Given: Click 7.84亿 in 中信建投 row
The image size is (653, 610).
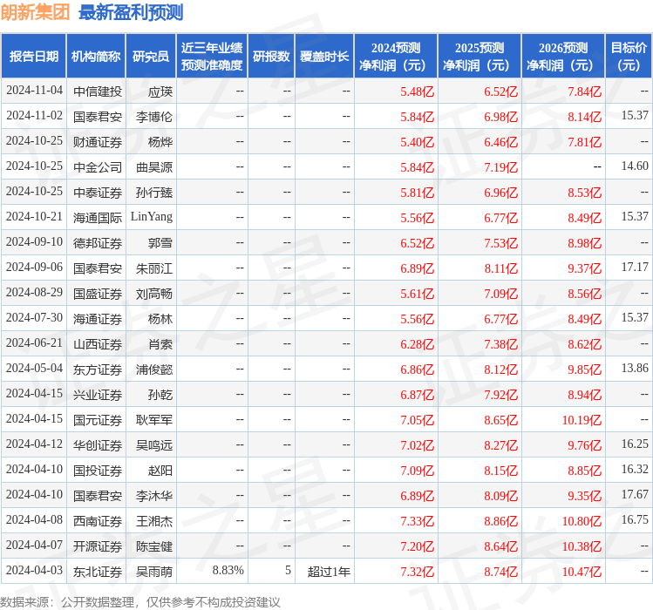Looking at the screenshot, I should pos(585,91).
